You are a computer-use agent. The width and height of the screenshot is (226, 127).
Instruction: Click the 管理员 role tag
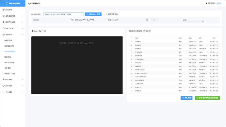[x=219, y=3]
